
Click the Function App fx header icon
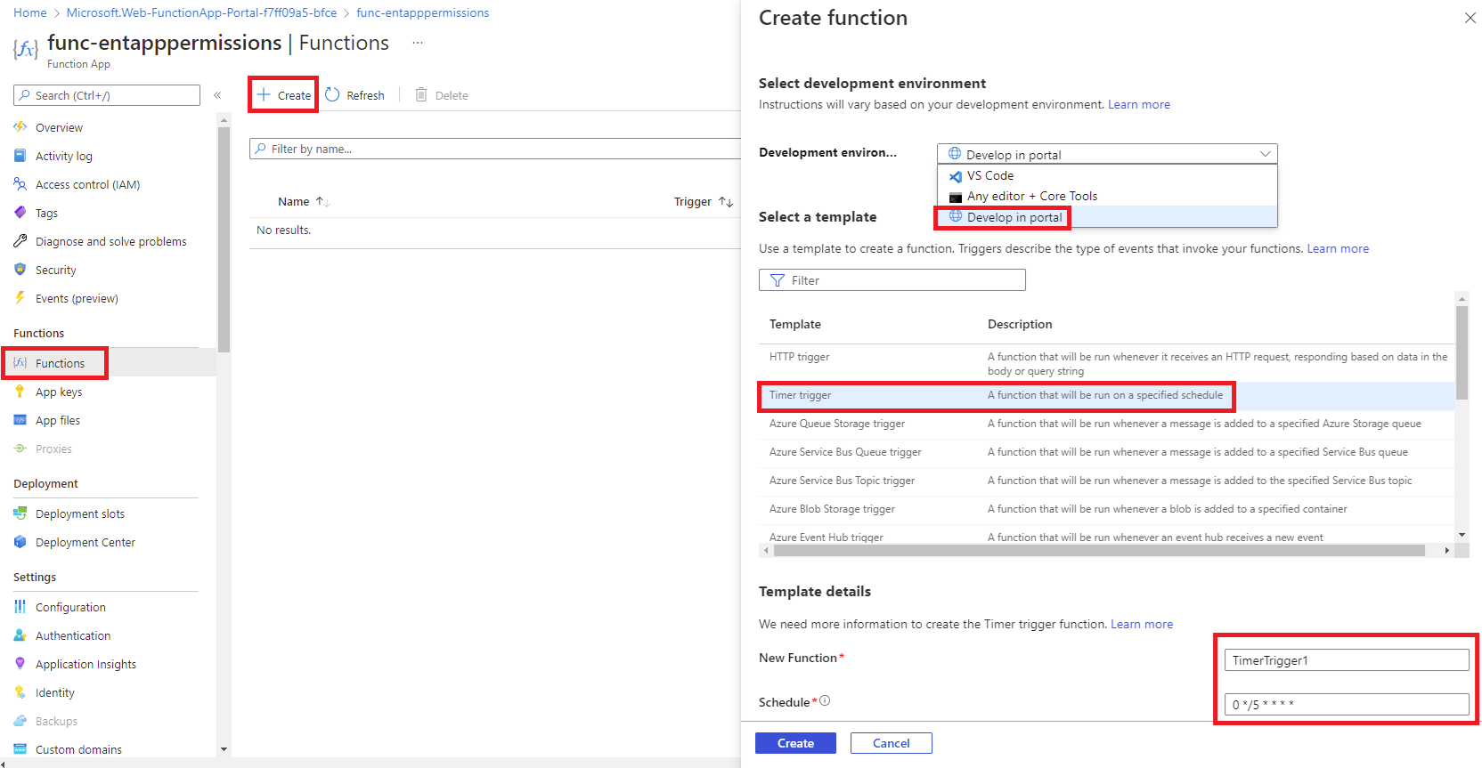point(25,49)
